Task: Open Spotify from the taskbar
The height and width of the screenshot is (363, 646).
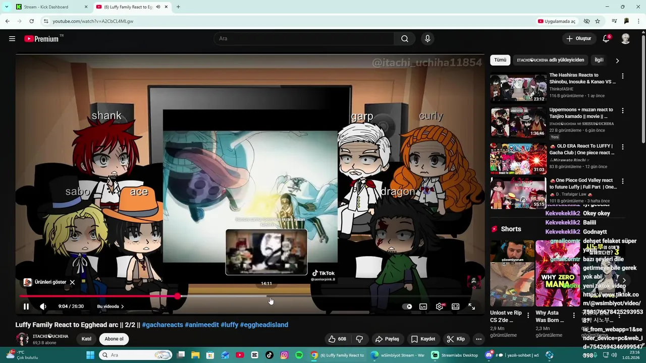Action: 299,355
